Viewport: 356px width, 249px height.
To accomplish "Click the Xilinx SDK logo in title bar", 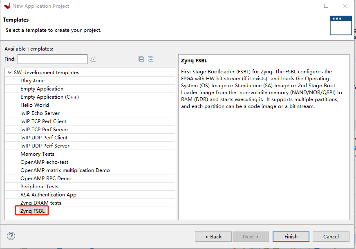I will tap(7, 6).
